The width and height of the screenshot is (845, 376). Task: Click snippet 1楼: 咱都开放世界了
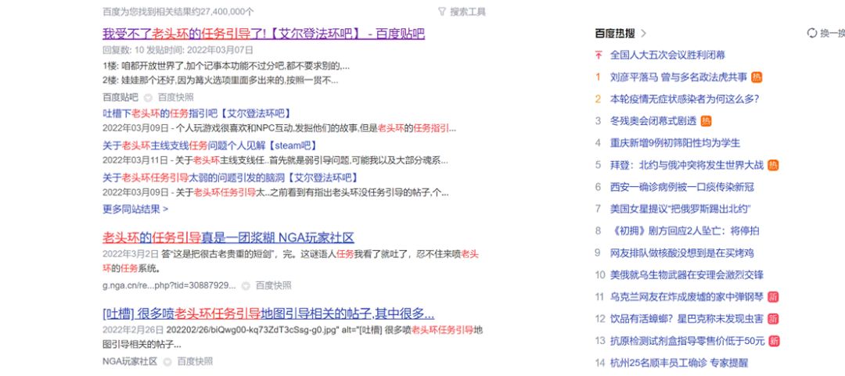226,66
